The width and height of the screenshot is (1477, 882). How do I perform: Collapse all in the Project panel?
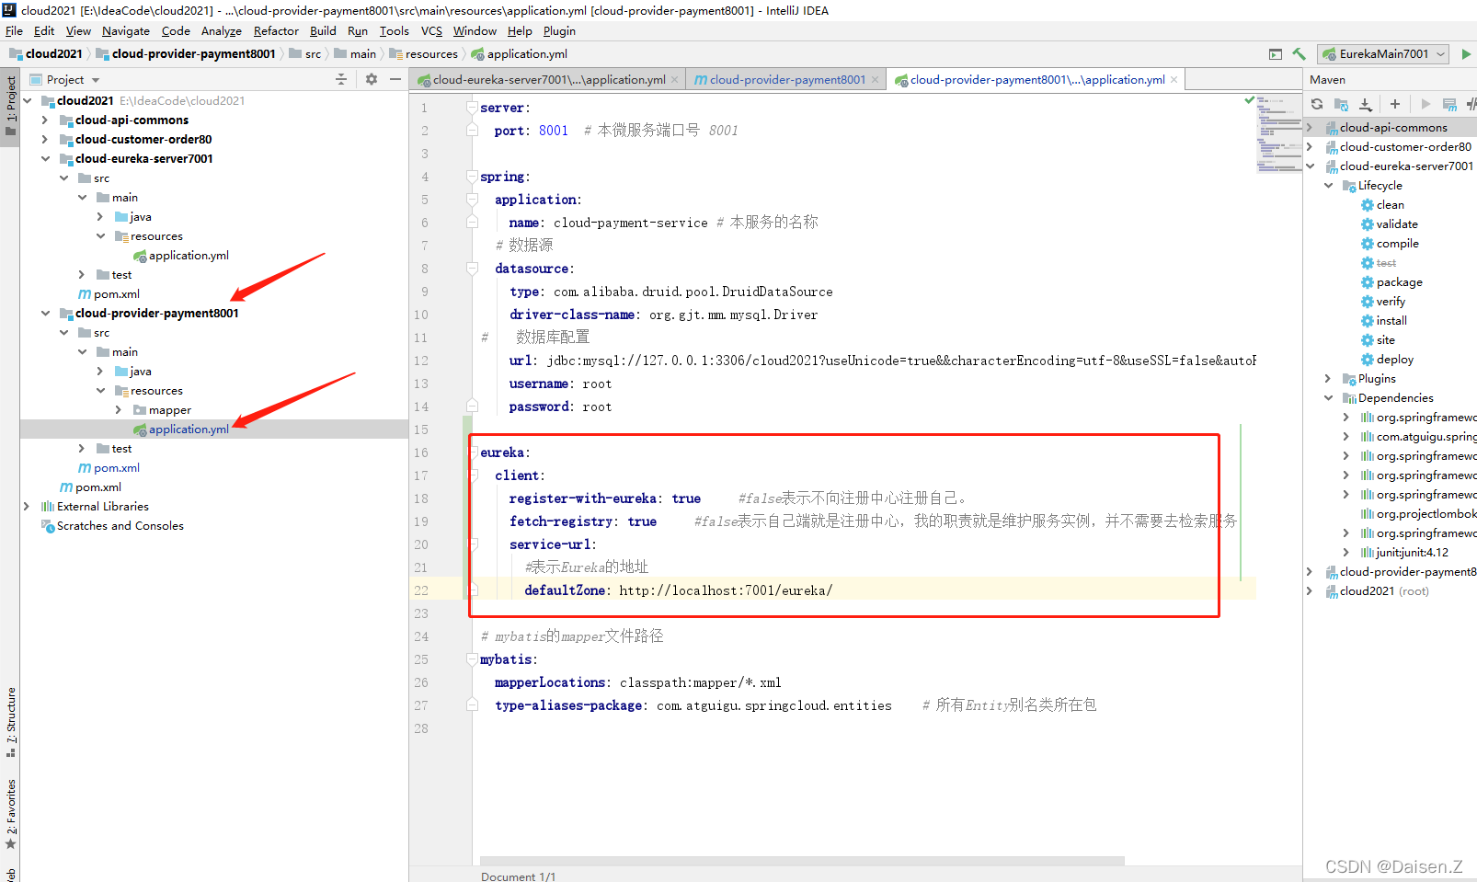pyautogui.click(x=341, y=79)
